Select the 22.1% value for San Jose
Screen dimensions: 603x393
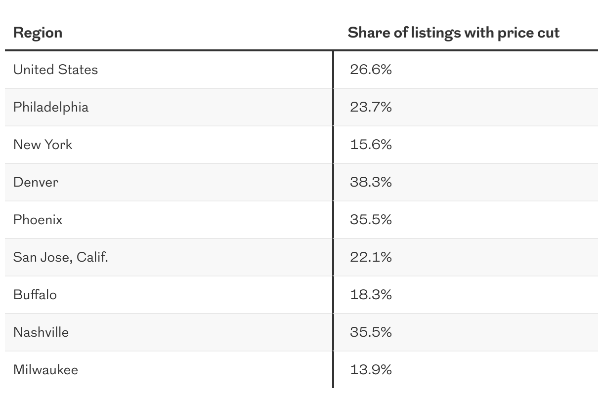371,257
